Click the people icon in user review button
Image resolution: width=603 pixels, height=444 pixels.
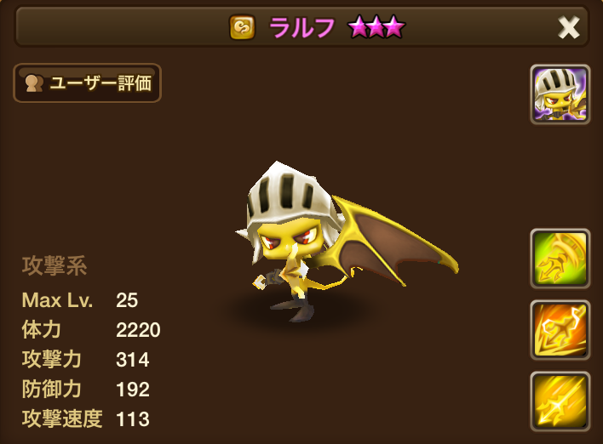[x=34, y=83]
